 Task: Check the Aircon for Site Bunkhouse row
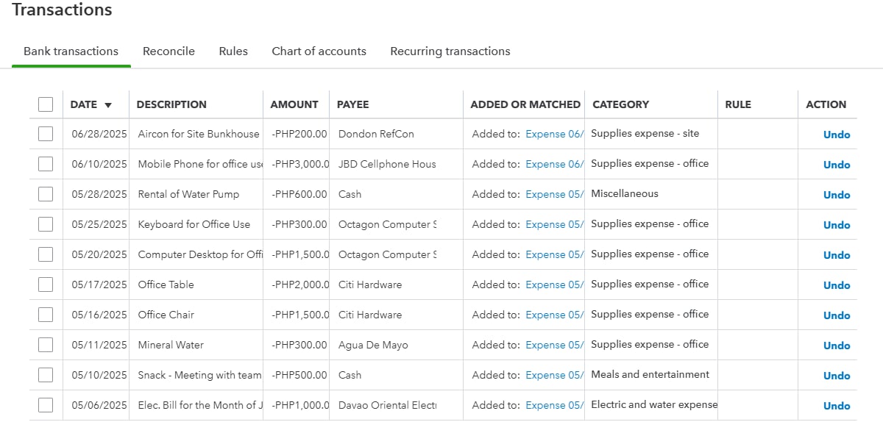46,134
